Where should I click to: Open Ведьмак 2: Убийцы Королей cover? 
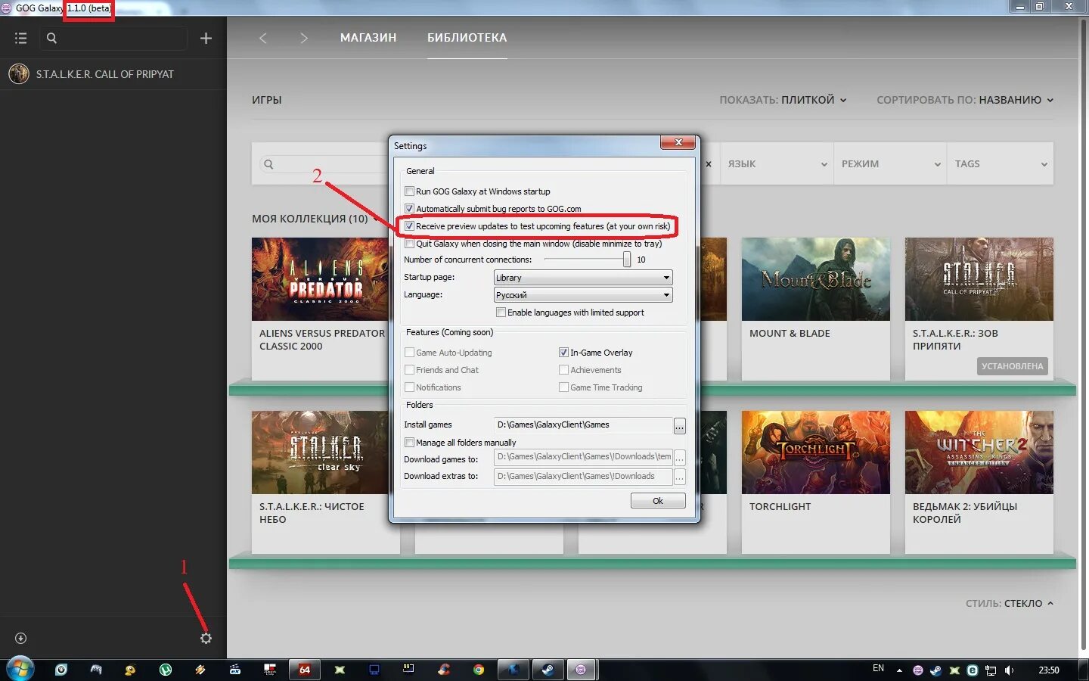click(979, 452)
